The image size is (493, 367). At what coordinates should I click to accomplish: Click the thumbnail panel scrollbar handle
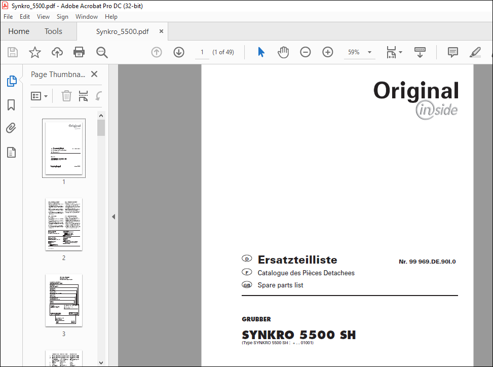pos(101,128)
